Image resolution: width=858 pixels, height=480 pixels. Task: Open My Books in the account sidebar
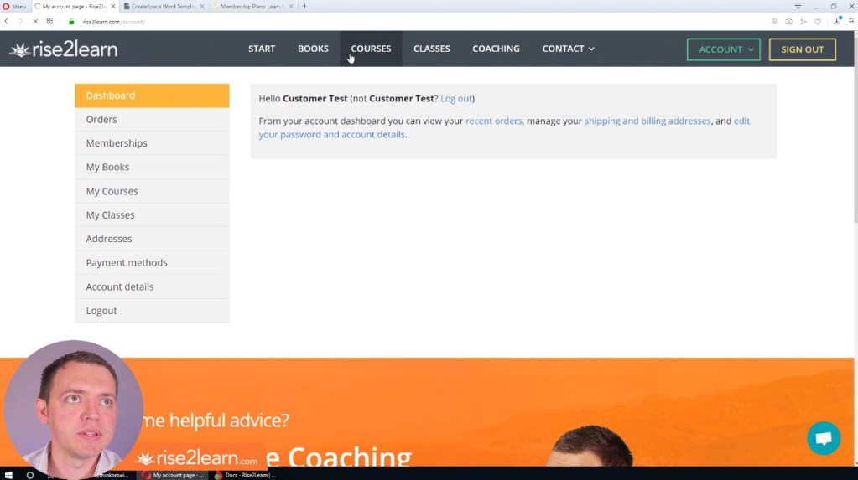152,168
